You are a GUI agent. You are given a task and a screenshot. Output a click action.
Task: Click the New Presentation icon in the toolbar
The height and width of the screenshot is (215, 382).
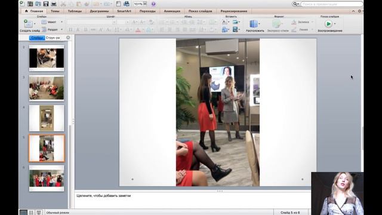pos(23,4)
